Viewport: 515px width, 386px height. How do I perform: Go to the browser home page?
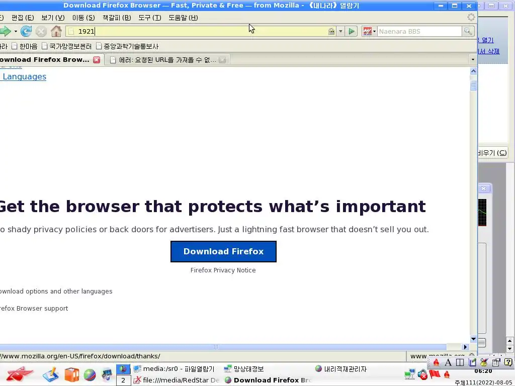click(56, 32)
